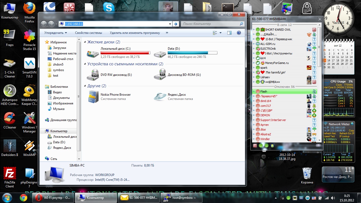This screenshot has height=203, width=361.
Task: Click the WinAMP desktop shortcut
Action: pos(29,146)
